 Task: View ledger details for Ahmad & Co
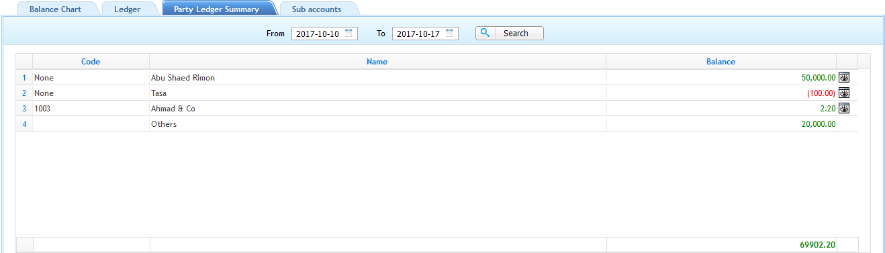[845, 108]
